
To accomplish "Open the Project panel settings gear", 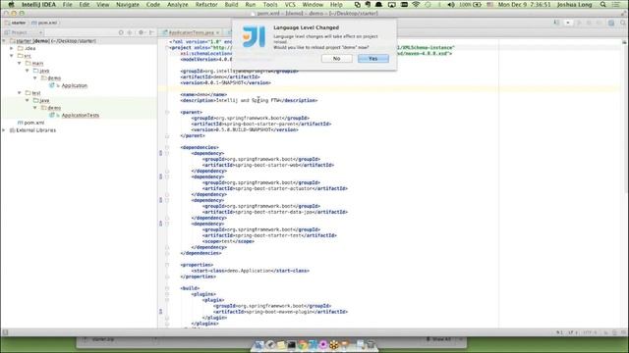I will click(142, 32).
